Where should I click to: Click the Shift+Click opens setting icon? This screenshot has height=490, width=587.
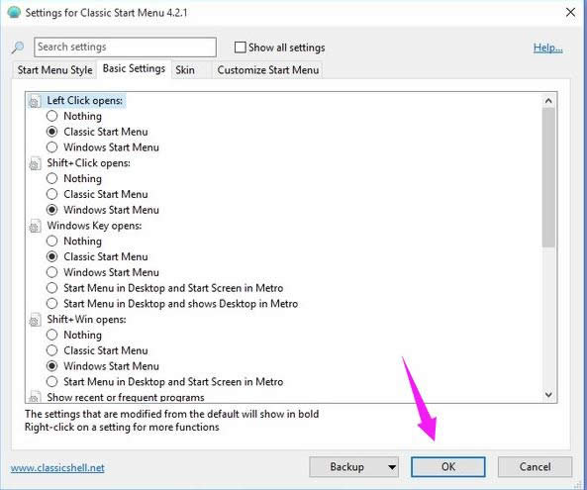[35, 163]
